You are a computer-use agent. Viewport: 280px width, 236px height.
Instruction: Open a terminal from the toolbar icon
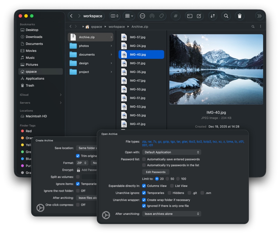click(x=190, y=16)
